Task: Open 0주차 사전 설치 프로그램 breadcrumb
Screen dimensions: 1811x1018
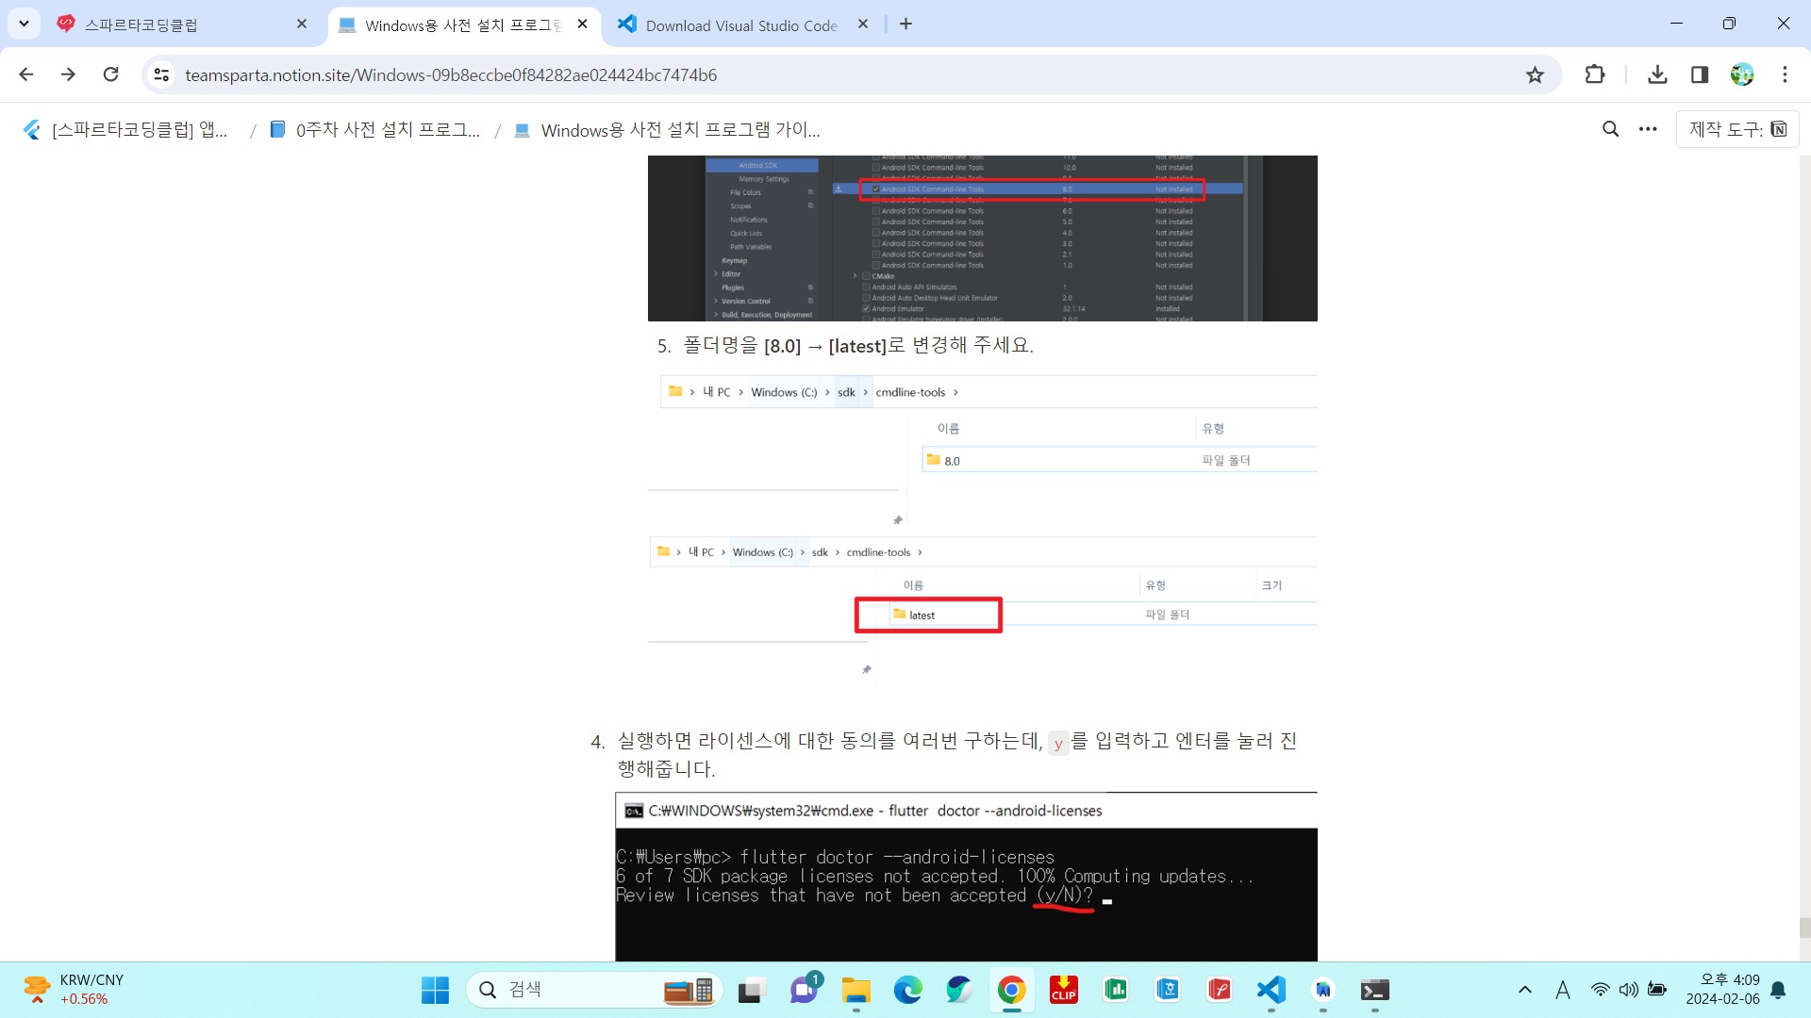Action: click(x=375, y=130)
